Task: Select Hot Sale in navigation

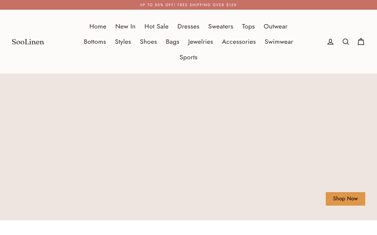Action: 156,26
